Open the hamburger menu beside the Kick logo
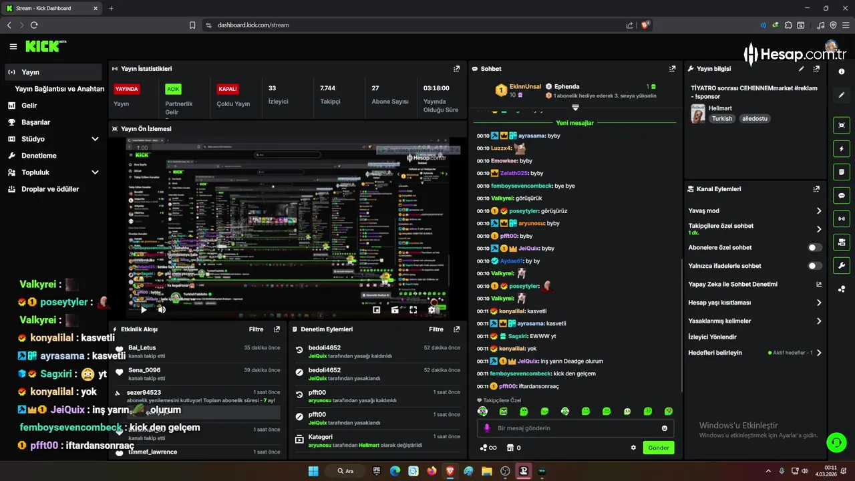The image size is (855, 481). 13,47
